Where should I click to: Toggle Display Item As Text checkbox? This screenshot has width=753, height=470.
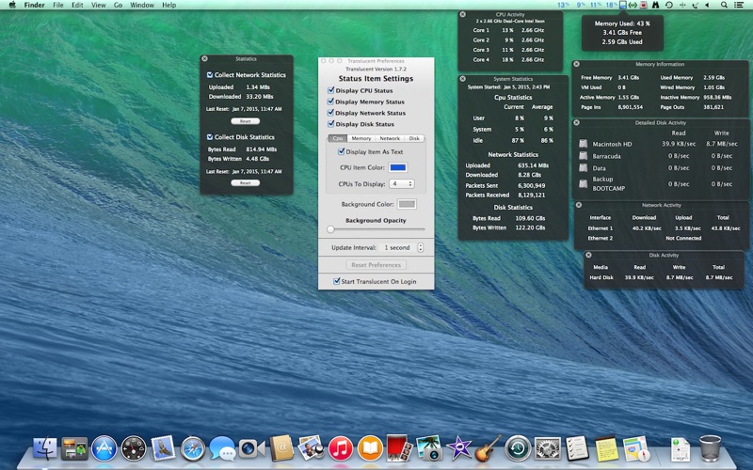coord(342,151)
